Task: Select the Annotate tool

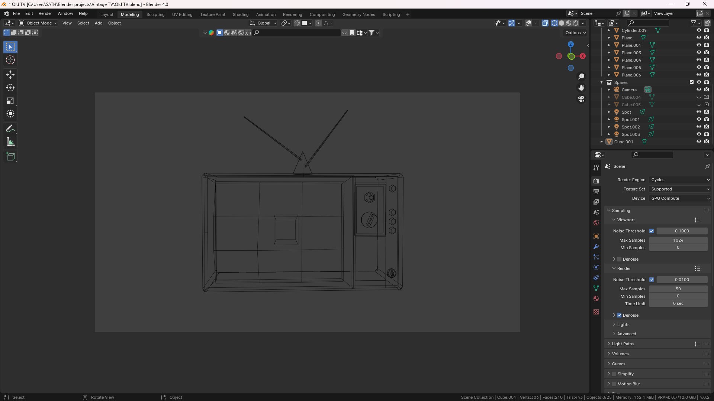Action: (x=10, y=129)
